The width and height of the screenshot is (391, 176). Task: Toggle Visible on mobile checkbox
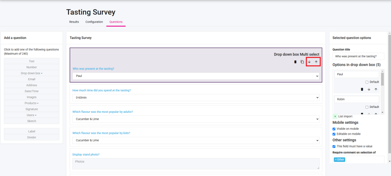pyautogui.click(x=334, y=129)
